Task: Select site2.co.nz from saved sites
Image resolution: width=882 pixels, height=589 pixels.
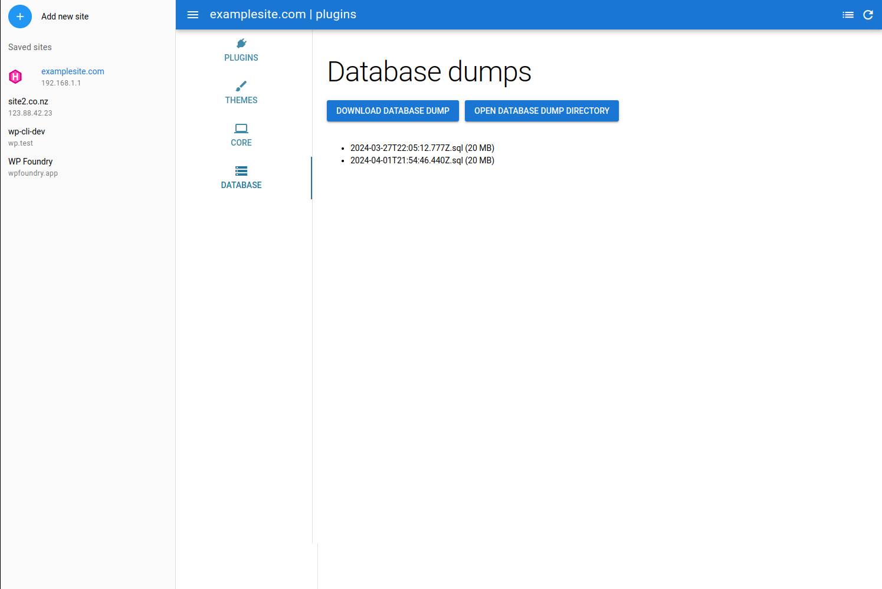Action: [x=28, y=101]
